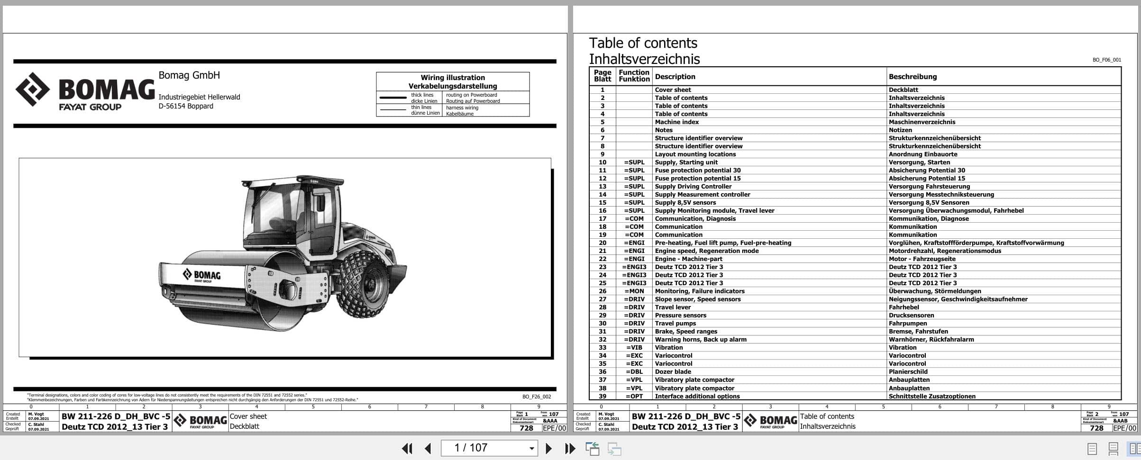Jump to the Notes entry
Screen dimensions: 1141x460
pyautogui.click(x=664, y=130)
